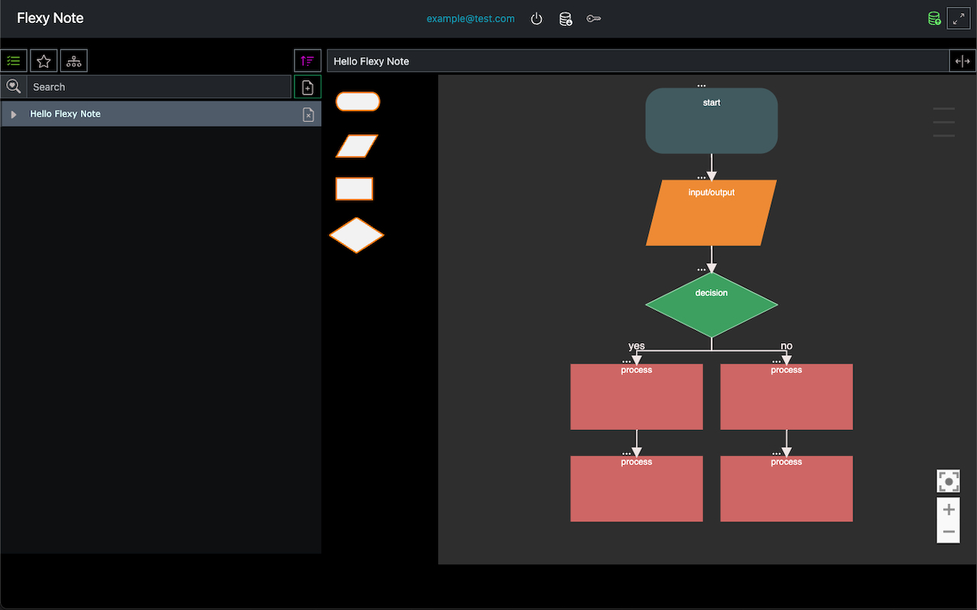This screenshot has height=610, width=977.
Task: Click the power logout icon
Action: tap(537, 19)
